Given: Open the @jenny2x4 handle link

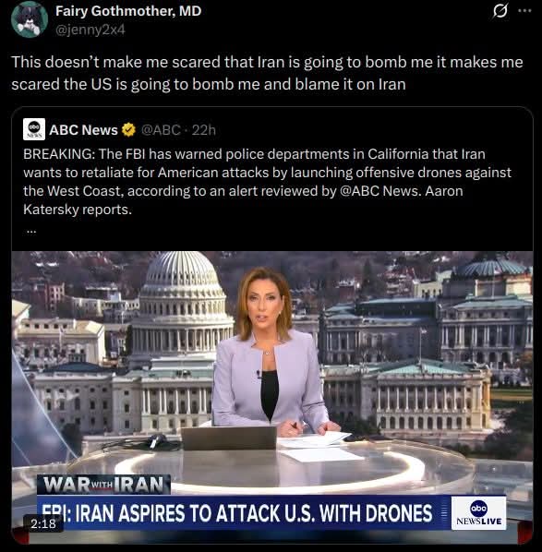Looking at the screenshot, I should click(90, 30).
